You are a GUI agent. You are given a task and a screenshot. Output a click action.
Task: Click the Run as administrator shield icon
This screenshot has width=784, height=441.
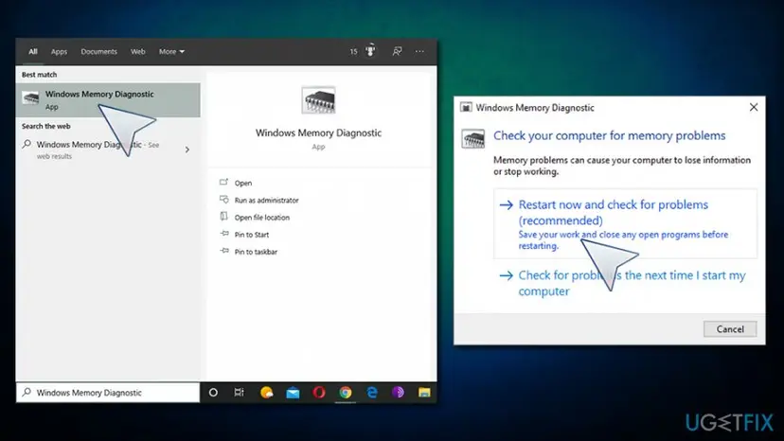(x=224, y=200)
